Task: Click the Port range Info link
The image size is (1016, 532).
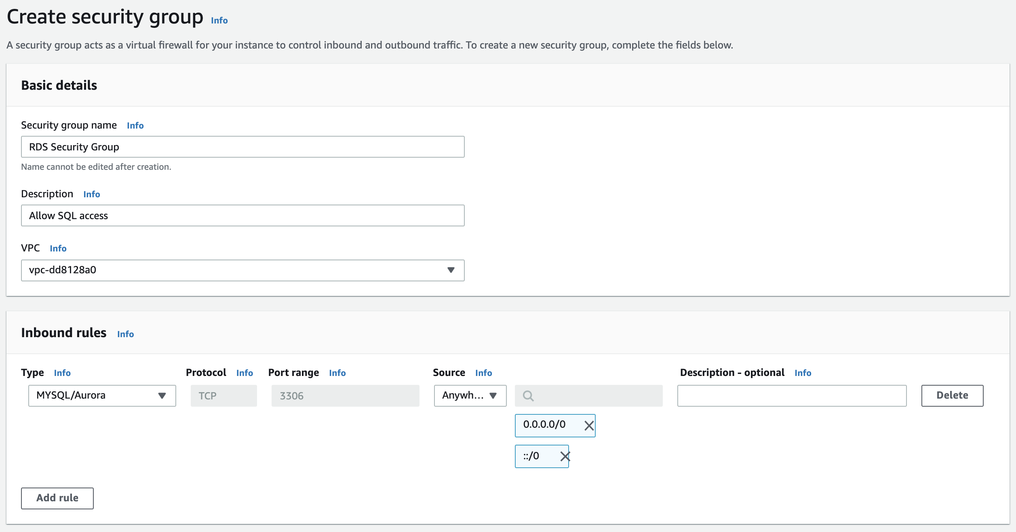Action: click(x=337, y=373)
